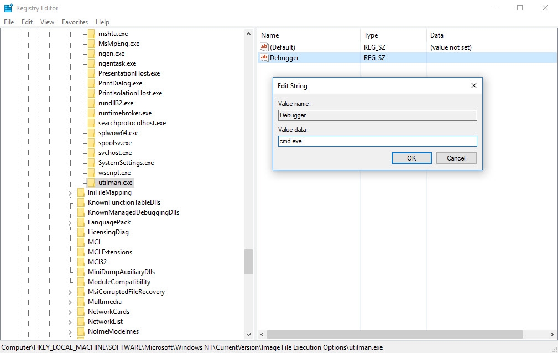The image size is (558, 353).
Task: Dismiss the dialog via Cancel
Action: 456,158
